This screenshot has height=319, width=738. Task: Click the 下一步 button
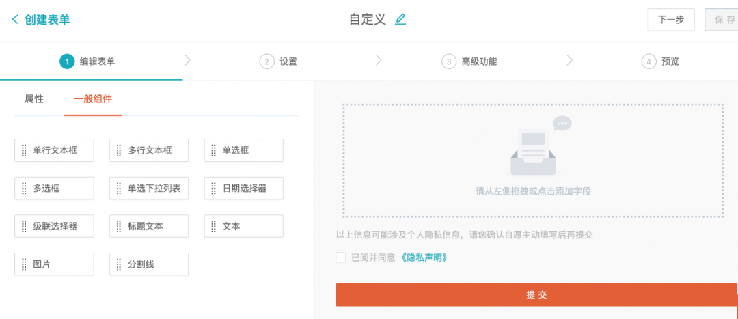click(x=670, y=20)
